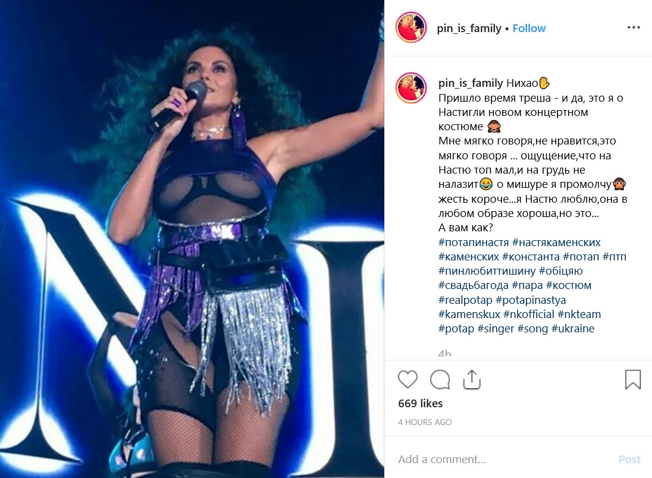This screenshot has height=478, width=652.
Task: Open the #realpotap hashtag
Action: click(x=465, y=300)
